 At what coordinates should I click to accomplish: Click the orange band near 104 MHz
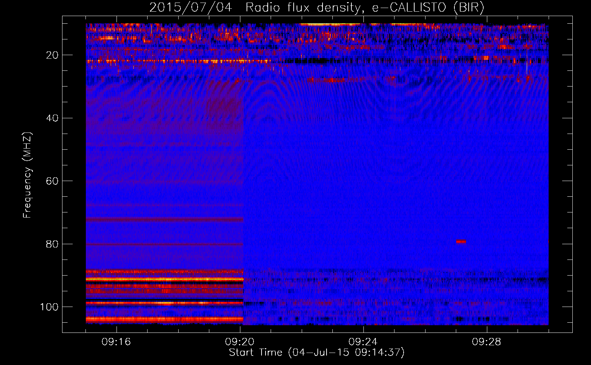(x=165, y=319)
